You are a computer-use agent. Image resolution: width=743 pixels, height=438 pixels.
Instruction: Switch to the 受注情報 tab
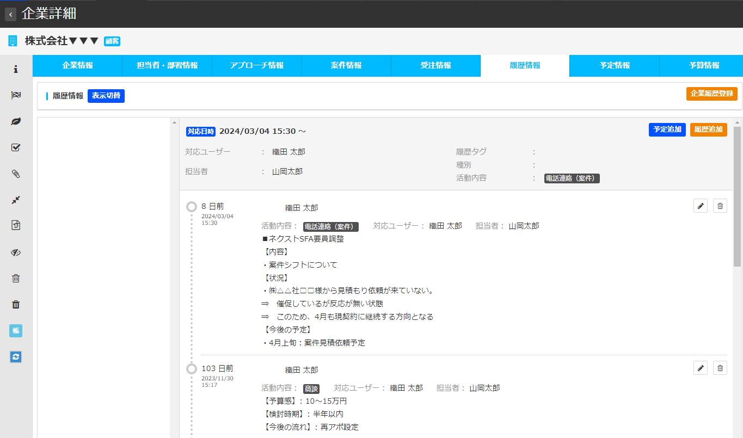(435, 65)
